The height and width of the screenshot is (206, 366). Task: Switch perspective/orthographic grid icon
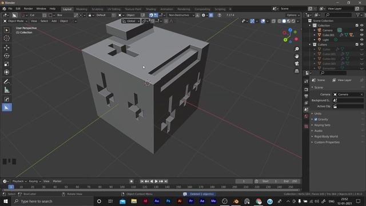(x=297, y=71)
